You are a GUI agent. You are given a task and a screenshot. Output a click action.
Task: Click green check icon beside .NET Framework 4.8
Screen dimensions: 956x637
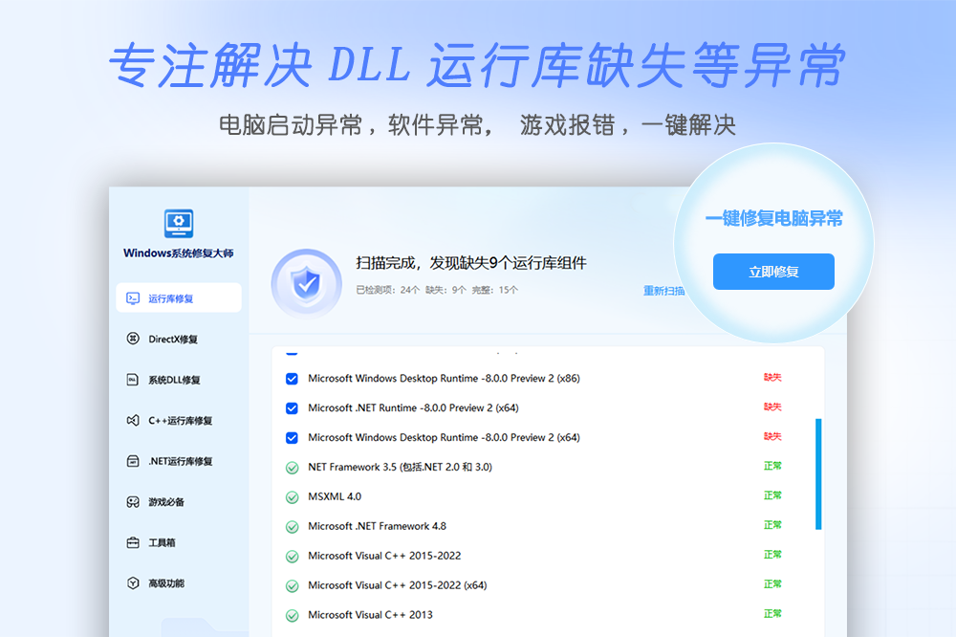292,527
